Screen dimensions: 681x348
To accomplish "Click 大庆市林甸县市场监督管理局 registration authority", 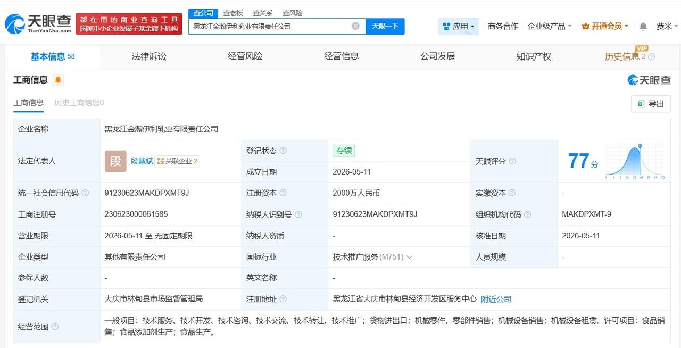I will point(154,299).
